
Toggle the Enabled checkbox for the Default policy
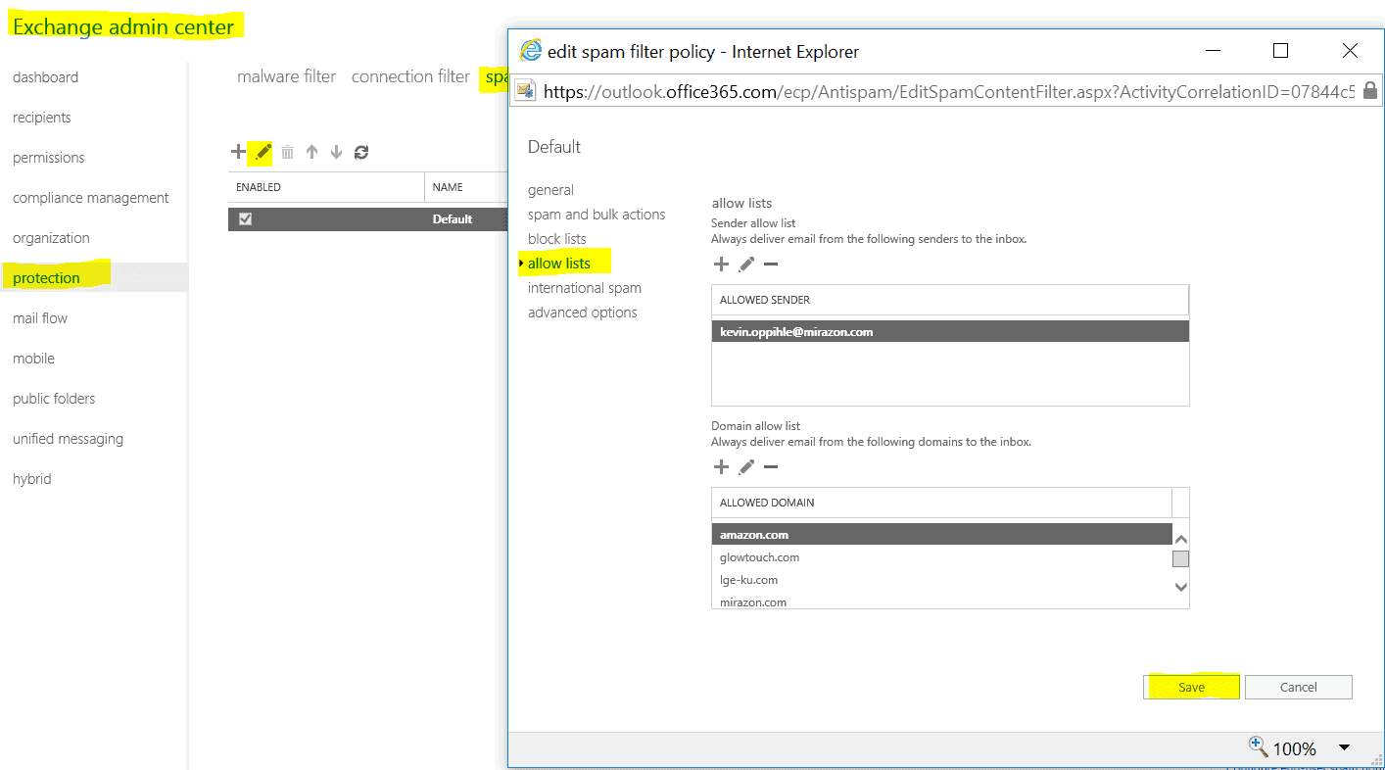click(x=245, y=218)
